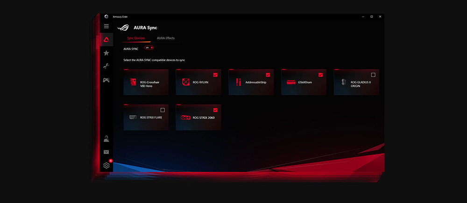
Task: Click the ROG RYUJIN label
Action: point(201,82)
